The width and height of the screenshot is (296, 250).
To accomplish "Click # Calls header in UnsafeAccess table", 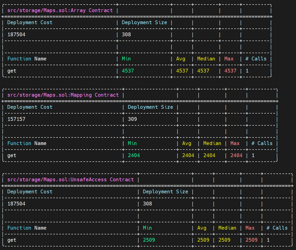I will pyautogui.click(x=277, y=228).
